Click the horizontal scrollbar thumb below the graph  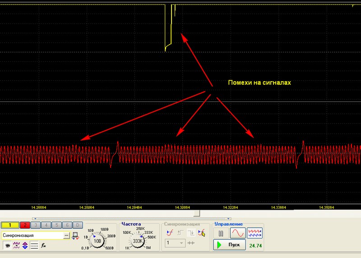pyautogui.click(x=197, y=213)
